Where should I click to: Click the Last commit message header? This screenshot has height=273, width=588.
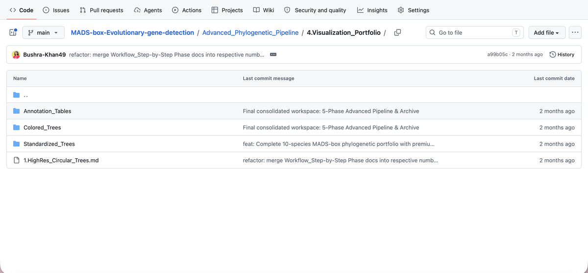pos(269,78)
